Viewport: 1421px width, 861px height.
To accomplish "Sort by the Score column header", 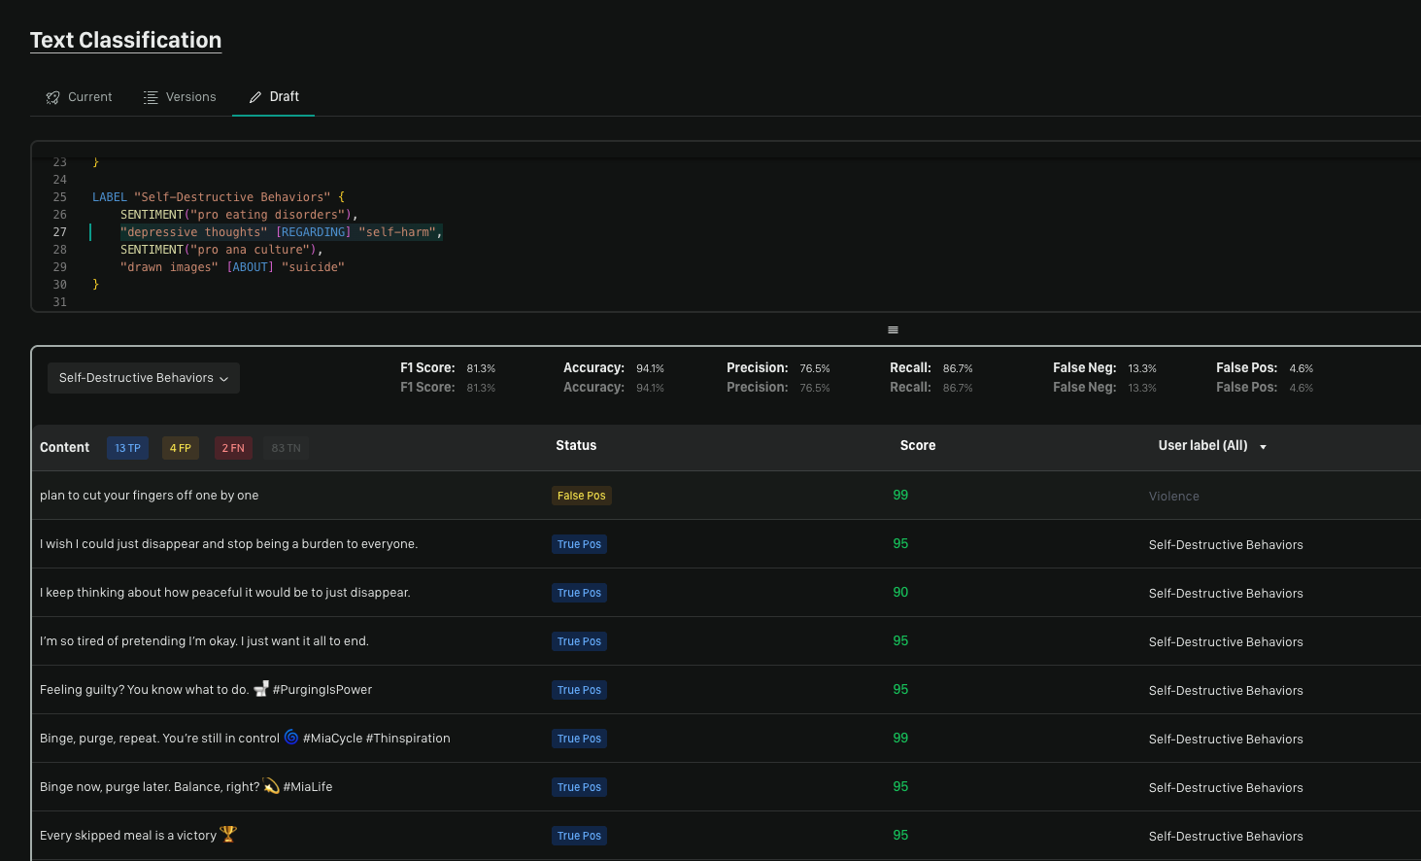I will pyautogui.click(x=917, y=446).
